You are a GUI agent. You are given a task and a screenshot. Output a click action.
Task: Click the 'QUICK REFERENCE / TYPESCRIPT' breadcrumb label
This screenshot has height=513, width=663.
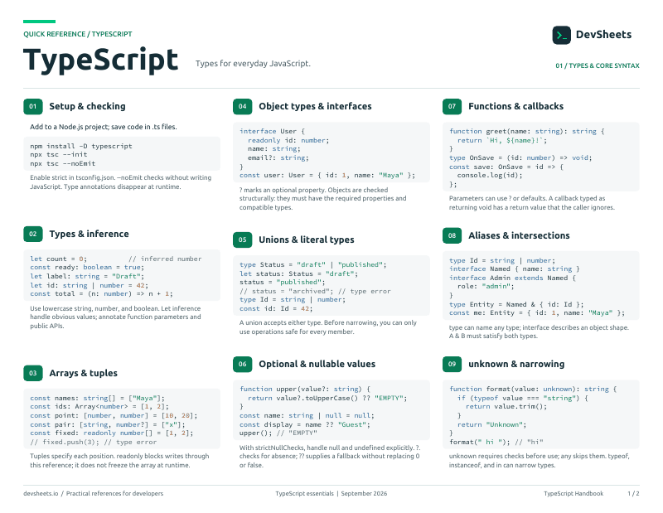(78, 34)
